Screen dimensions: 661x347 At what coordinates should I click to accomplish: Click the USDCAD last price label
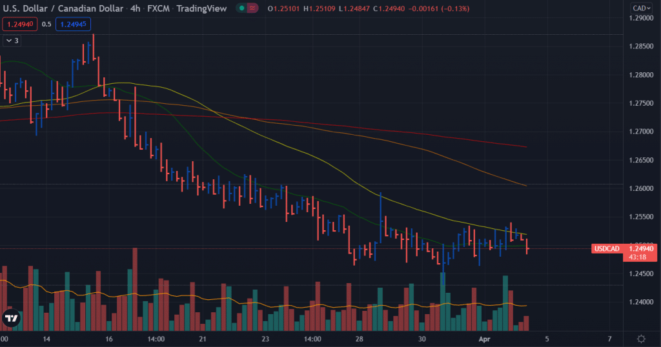(x=607, y=248)
